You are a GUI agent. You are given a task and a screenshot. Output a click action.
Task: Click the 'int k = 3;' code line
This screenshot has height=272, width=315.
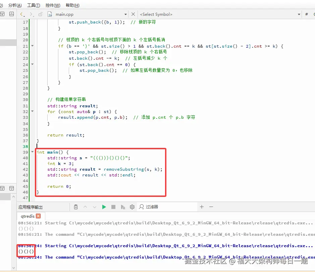(60, 164)
